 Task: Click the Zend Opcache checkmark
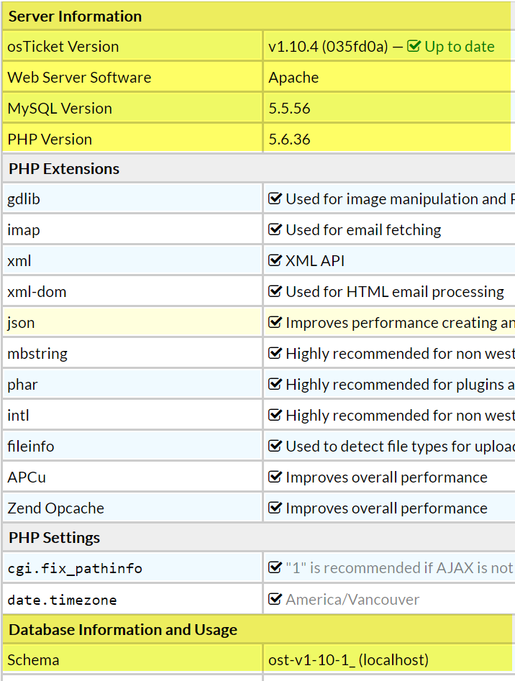pos(275,508)
